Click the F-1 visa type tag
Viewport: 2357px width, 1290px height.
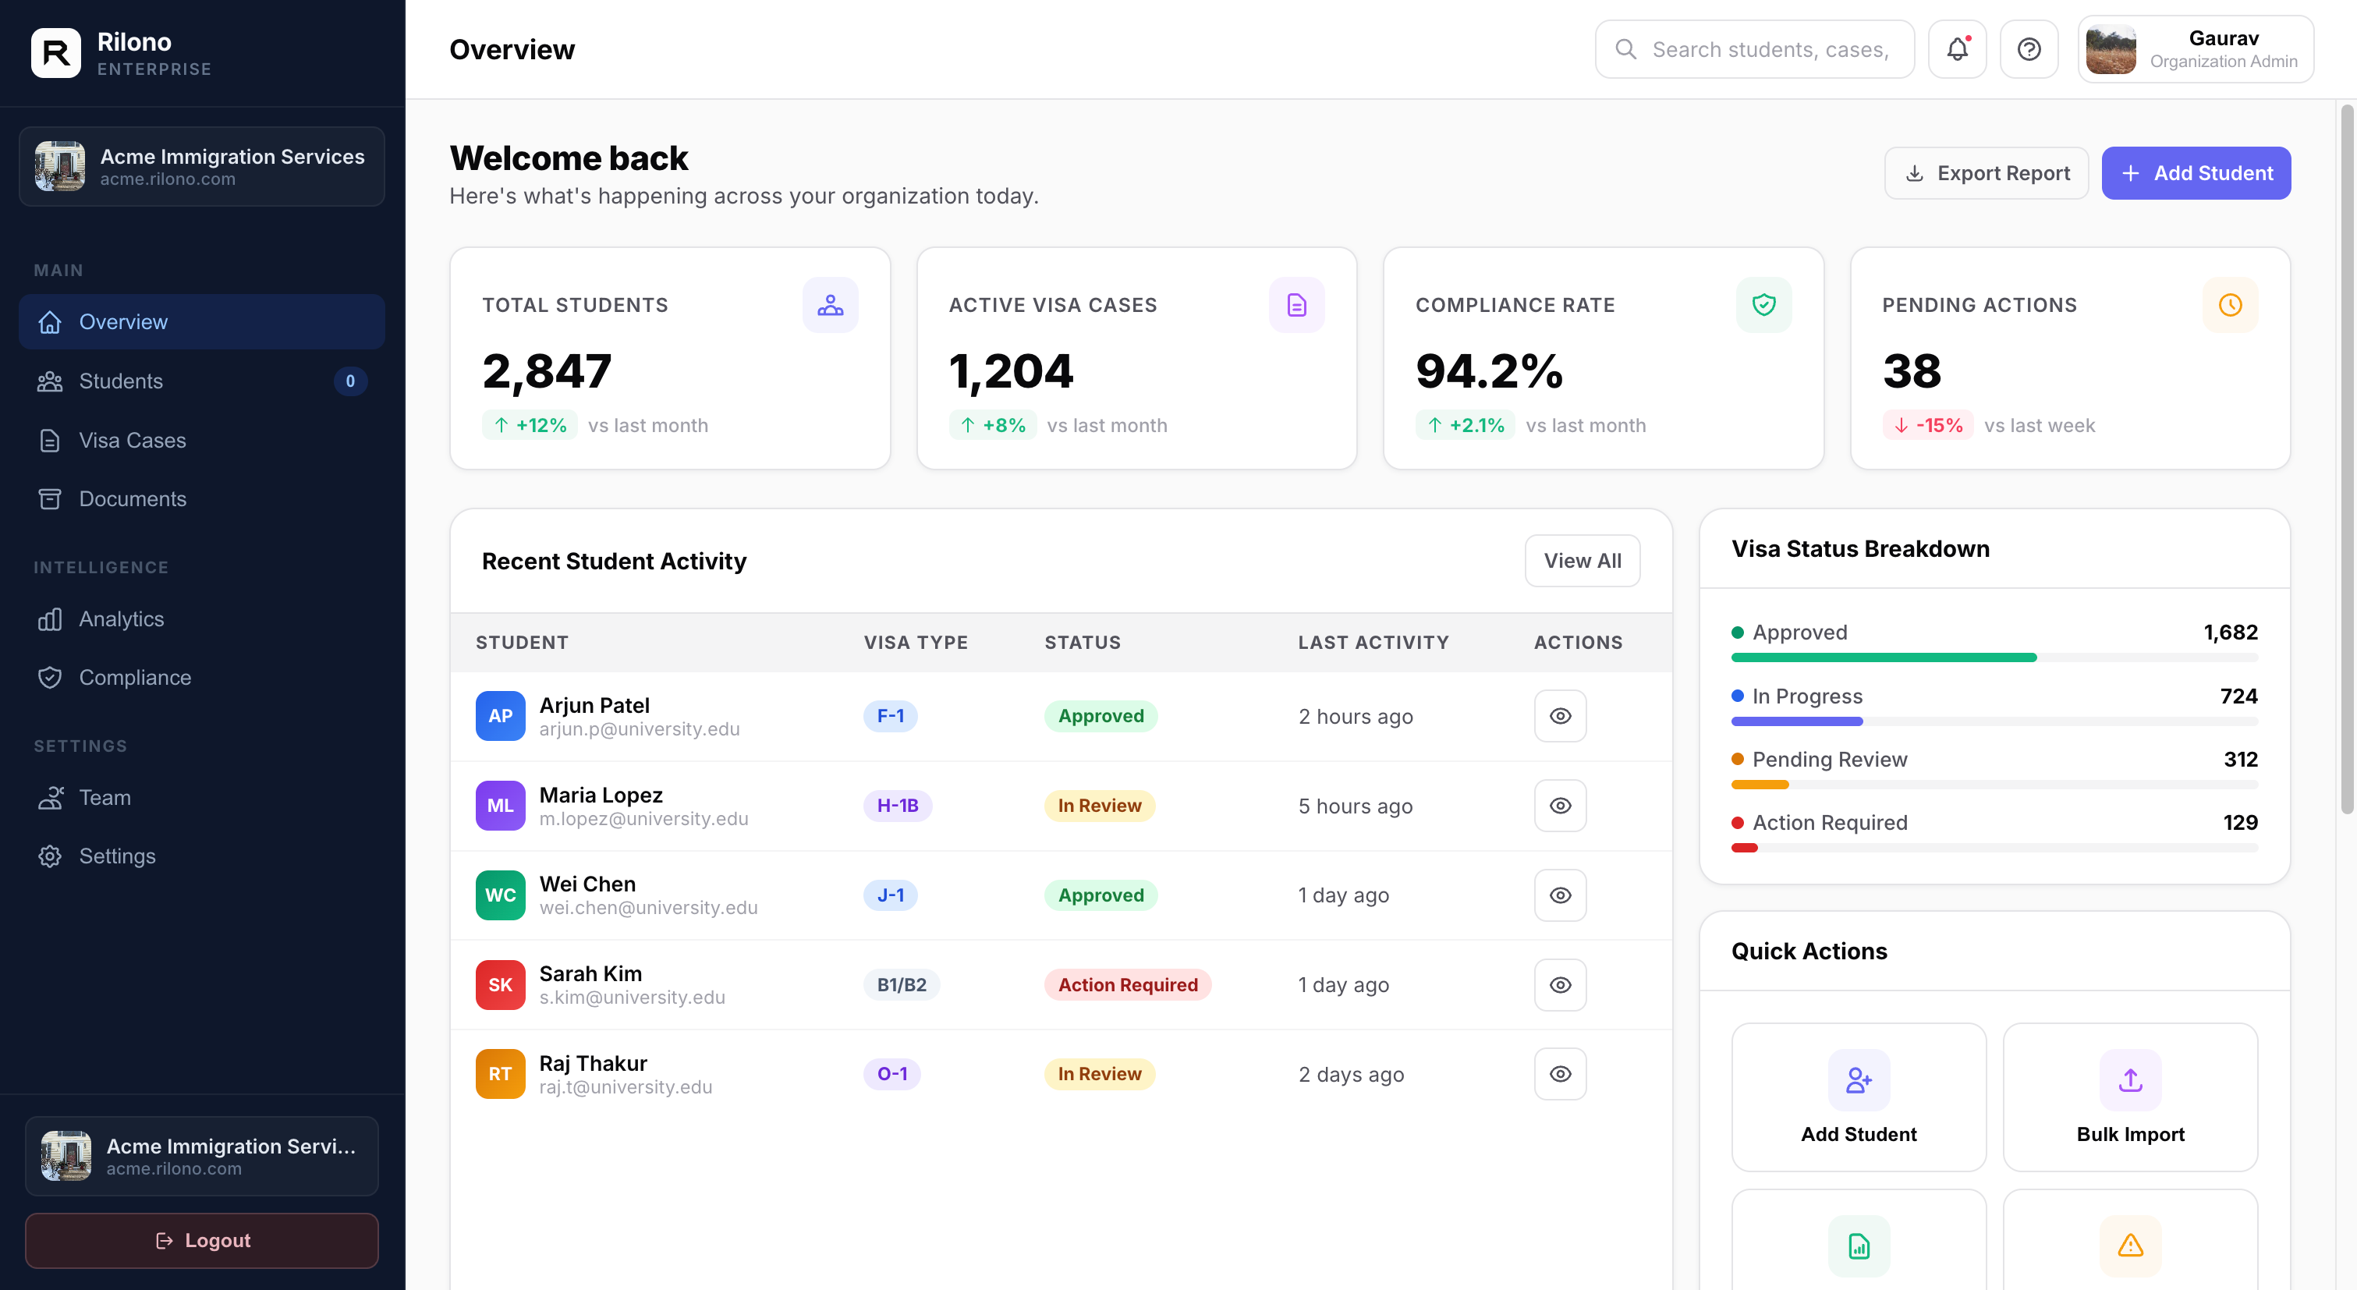890,716
